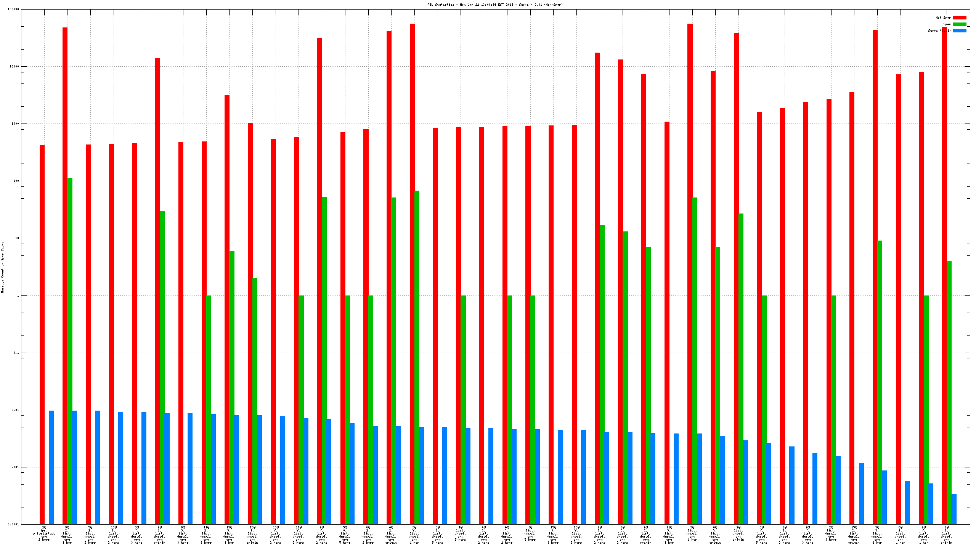The image size is (976, 549).
Task: Click the ips.whitelisted.org 2 hops label
Action: [x=44, y=533]
